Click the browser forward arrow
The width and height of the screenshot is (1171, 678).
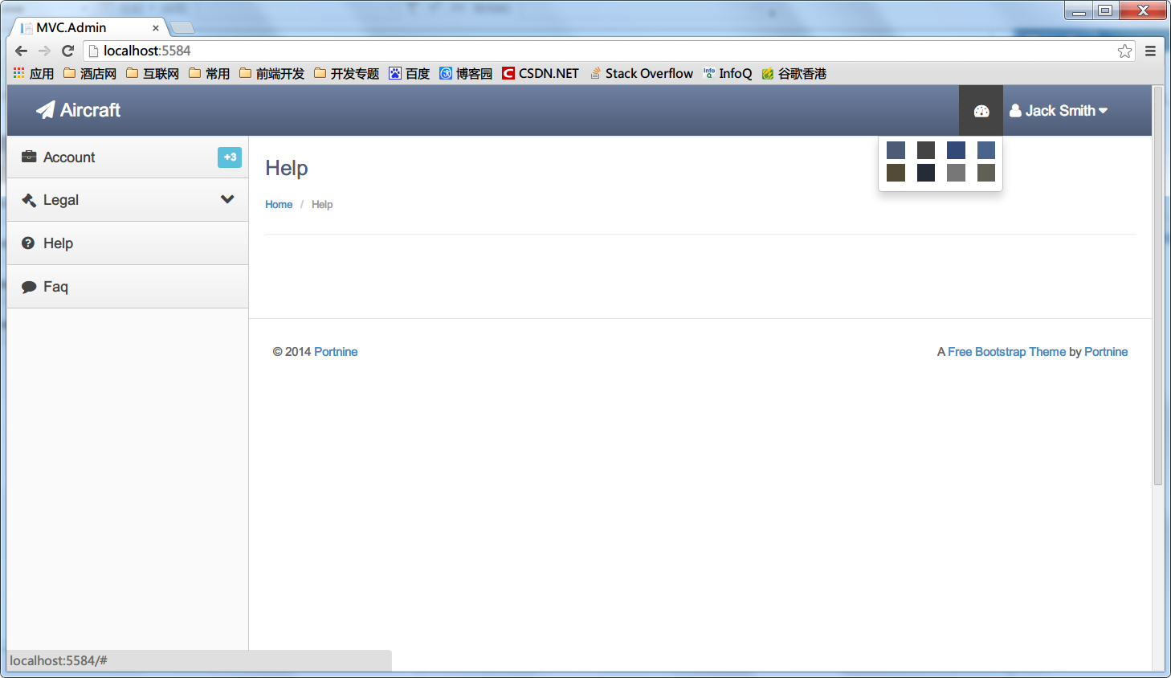click(44, 51)
